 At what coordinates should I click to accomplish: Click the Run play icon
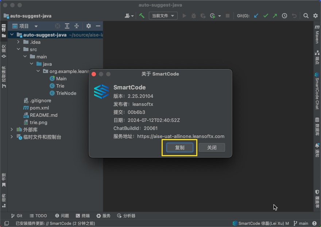(x=184, y=16)
